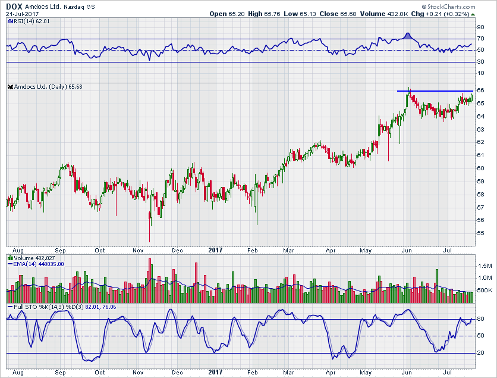Click the Volume 432.0K header value
This screenshot has width=497, height=378.
click(384, 14)
